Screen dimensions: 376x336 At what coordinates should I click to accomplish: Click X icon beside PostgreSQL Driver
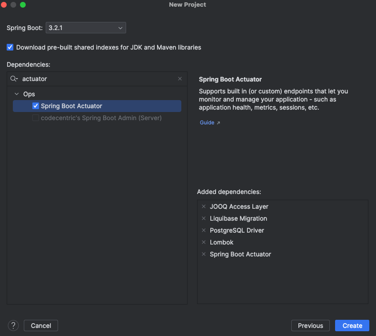(x=204, y=231)
